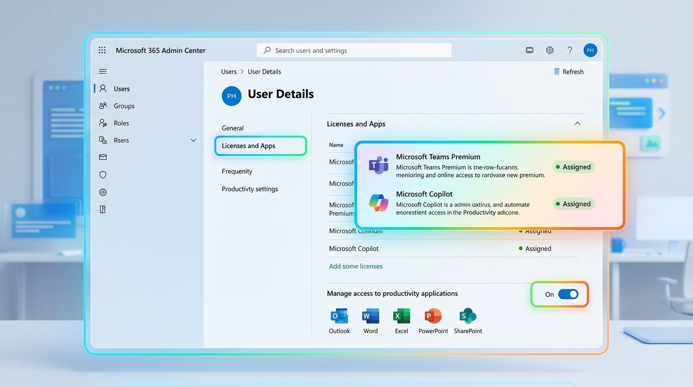
Task: Click the Users breadcrumb link
Action: click(x=229, y=72)
